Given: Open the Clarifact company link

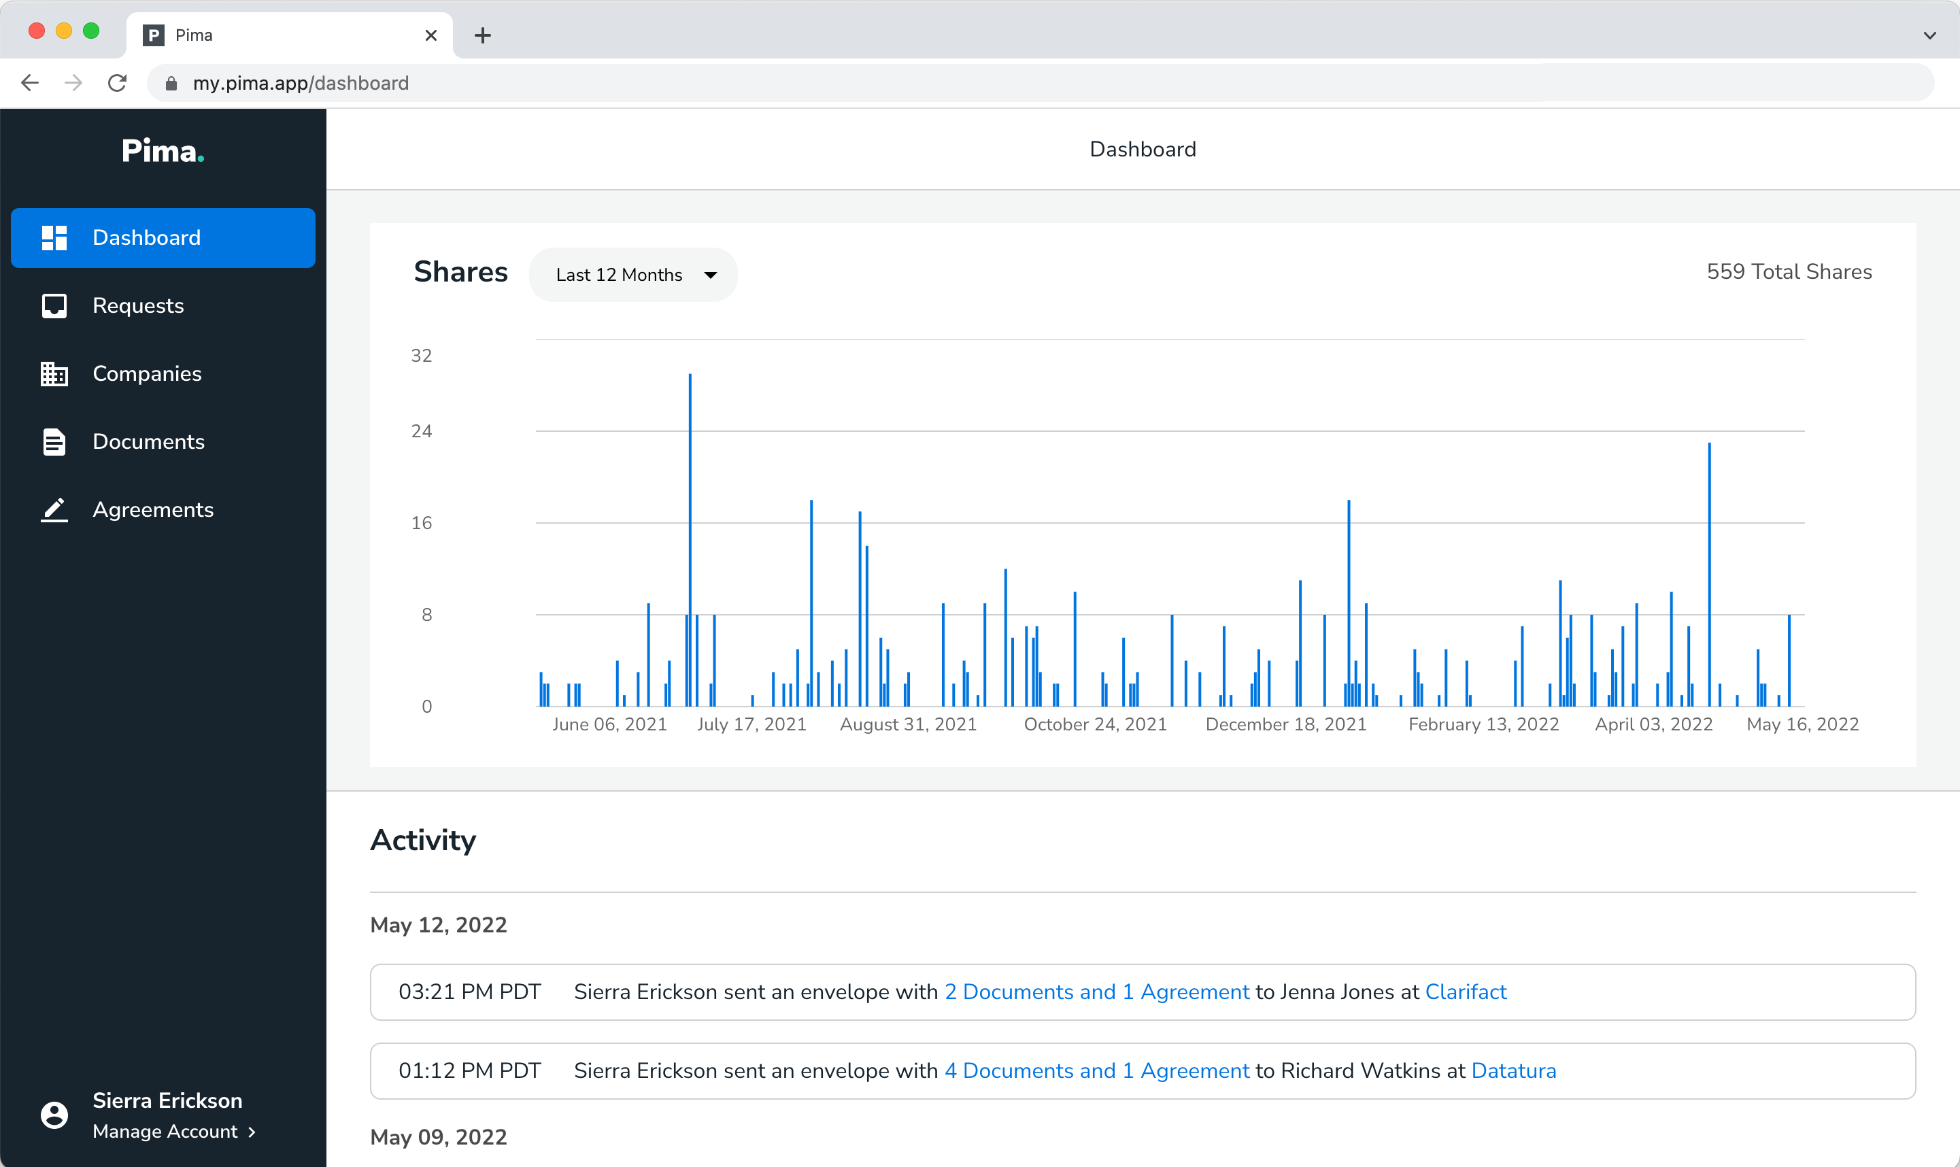Looking at the screenshot, I should (1466, 992).
